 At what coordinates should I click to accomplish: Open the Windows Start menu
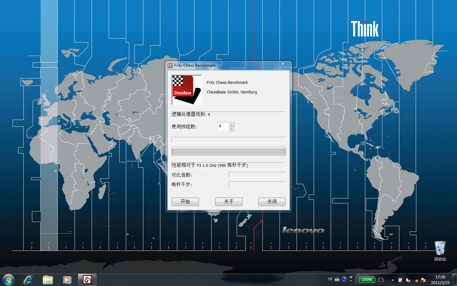point(9,280)
